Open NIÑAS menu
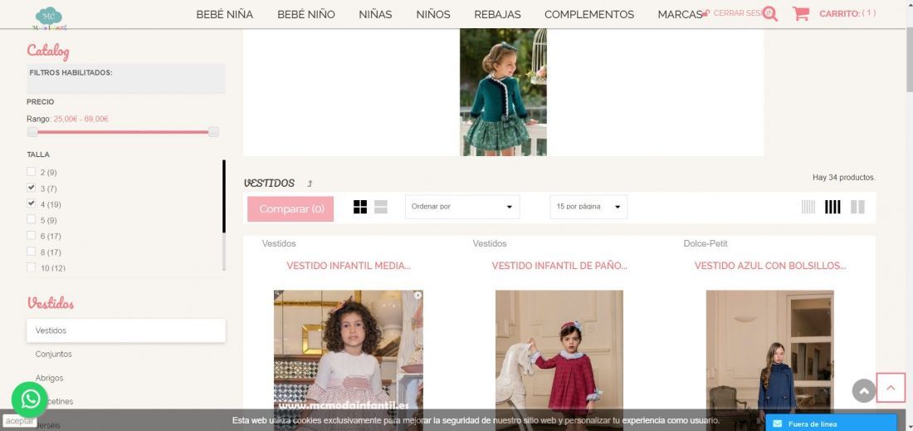913x431 pixels. click(375, 15)
